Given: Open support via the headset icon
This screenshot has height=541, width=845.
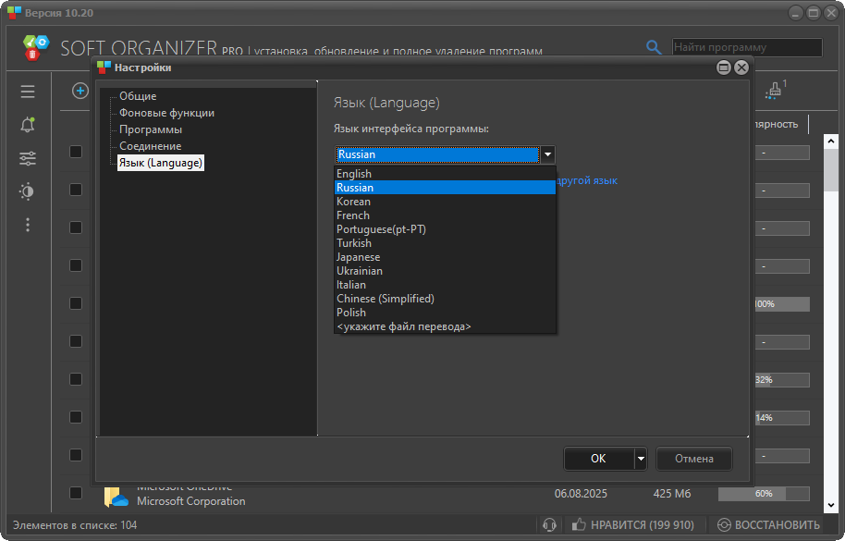Looking at the screenshot, I should pos(549,523).
